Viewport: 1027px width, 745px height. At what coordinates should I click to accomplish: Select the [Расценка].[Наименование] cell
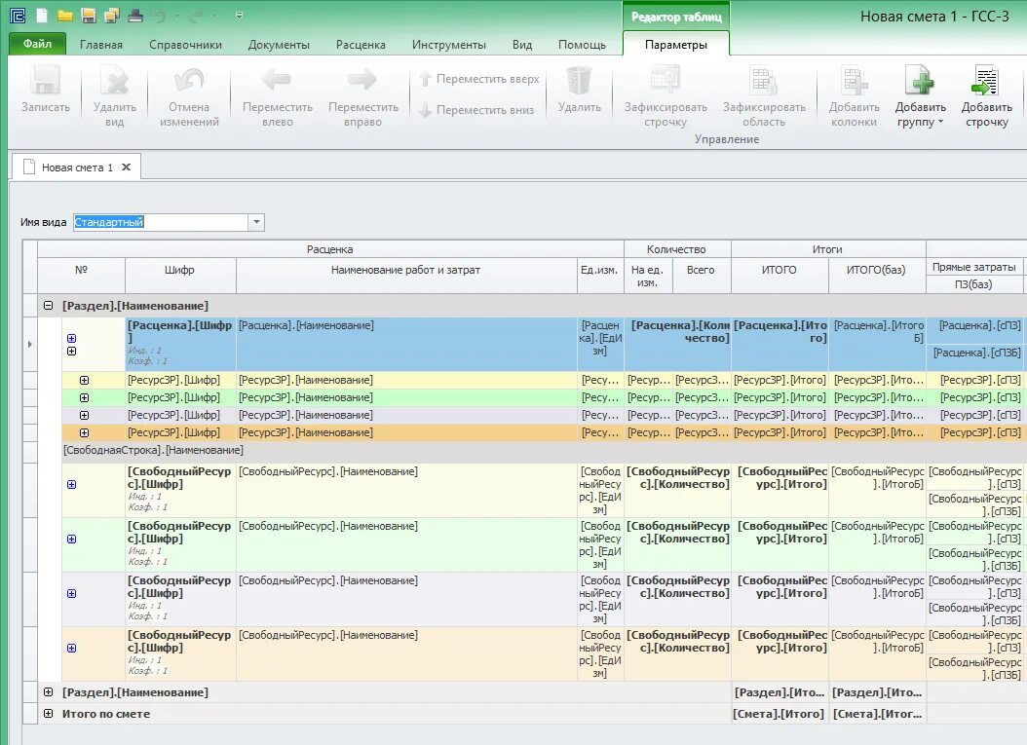[x=406, y=345]
